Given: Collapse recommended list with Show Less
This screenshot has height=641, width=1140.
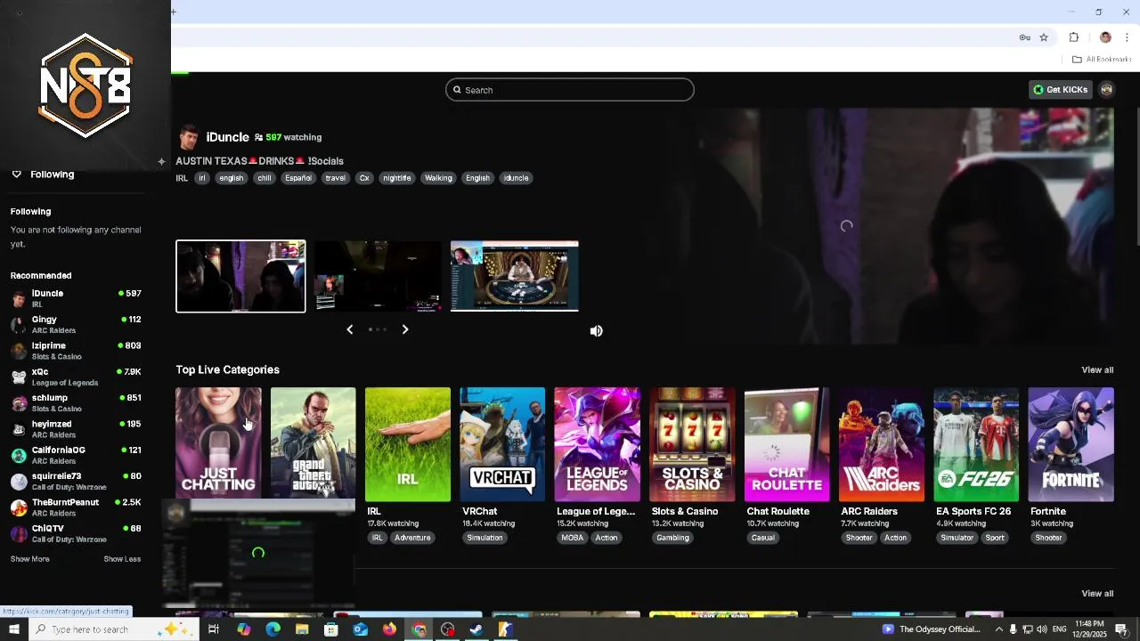Looking at the screenshot, I should (x=122, y=559).
